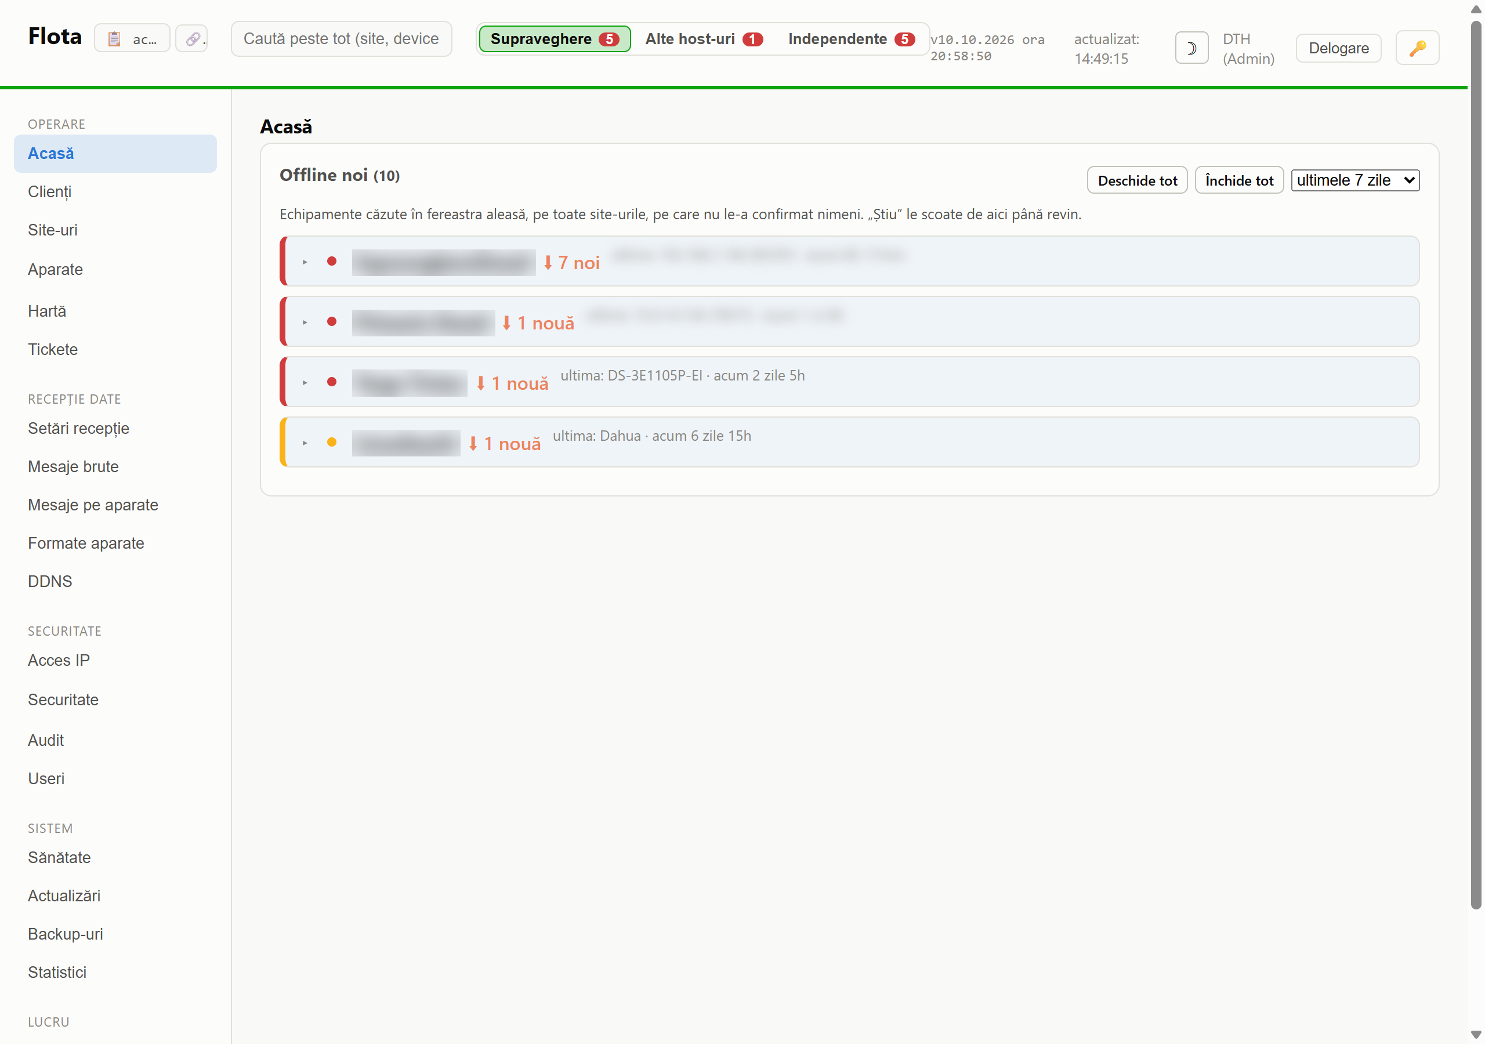1485x1044 pixels.
Task: Open Acces IP page
Action: tap(115, 661)
